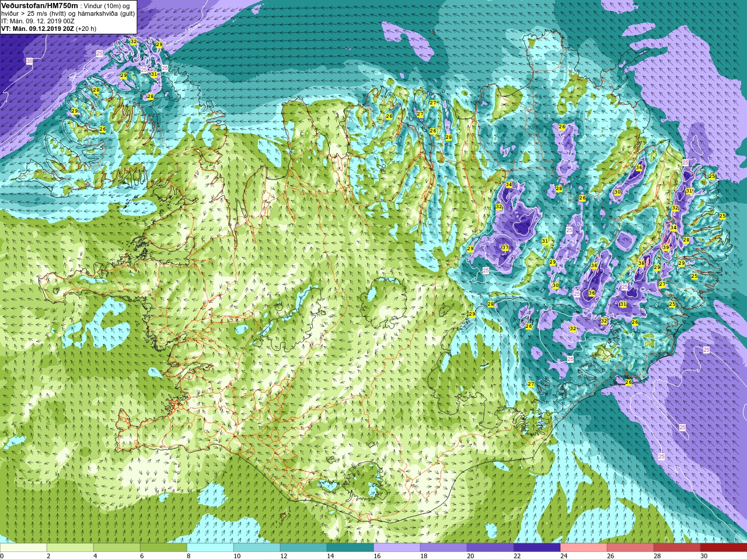Pick the 26–28 salmon legend color

(x=630, y=548)
